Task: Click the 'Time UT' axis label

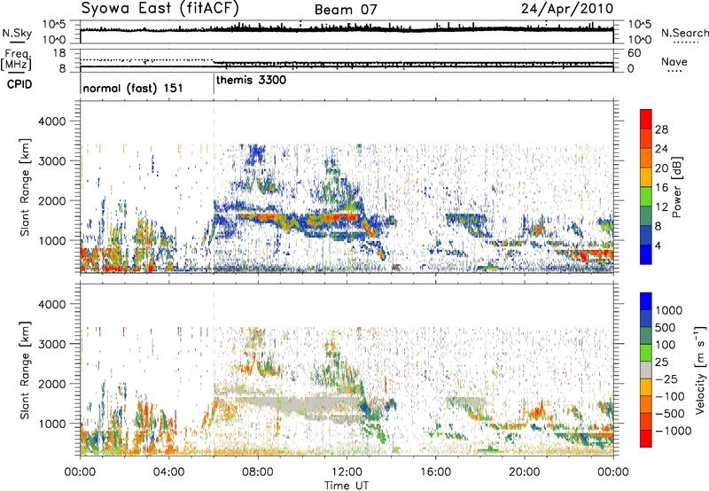Action: pos(347,486)
